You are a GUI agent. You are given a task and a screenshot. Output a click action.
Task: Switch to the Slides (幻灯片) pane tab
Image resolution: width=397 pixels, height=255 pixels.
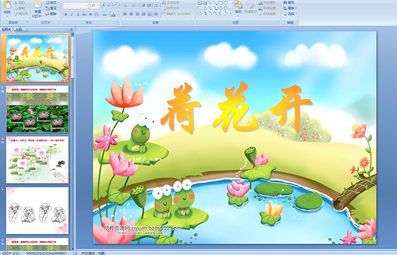(7, 30)
